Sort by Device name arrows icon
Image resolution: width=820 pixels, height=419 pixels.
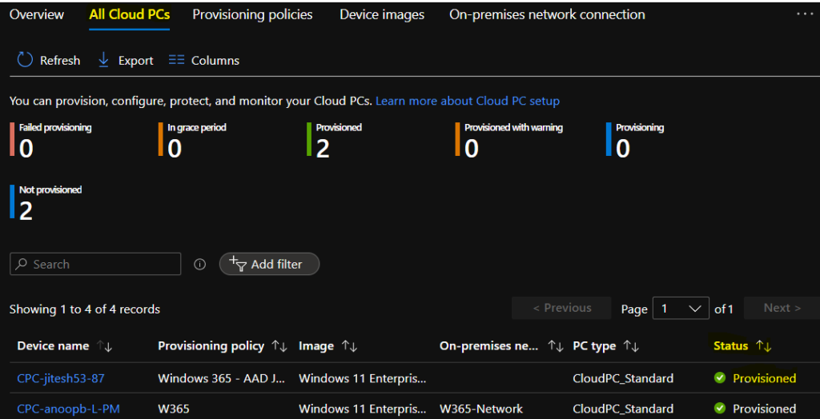pyautogui.click(x=105, y=346)
